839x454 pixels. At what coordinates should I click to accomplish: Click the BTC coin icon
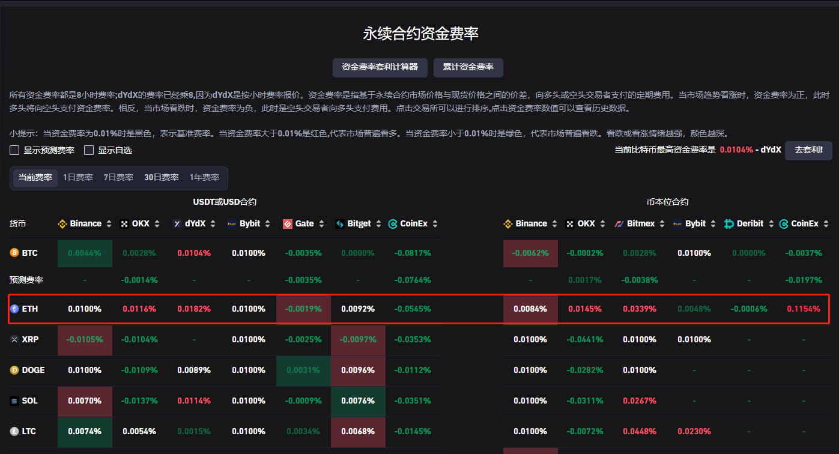(14, 253)
